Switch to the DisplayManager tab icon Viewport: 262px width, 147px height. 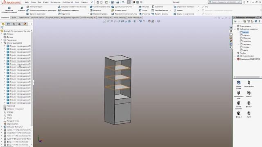tap(25, 24)
